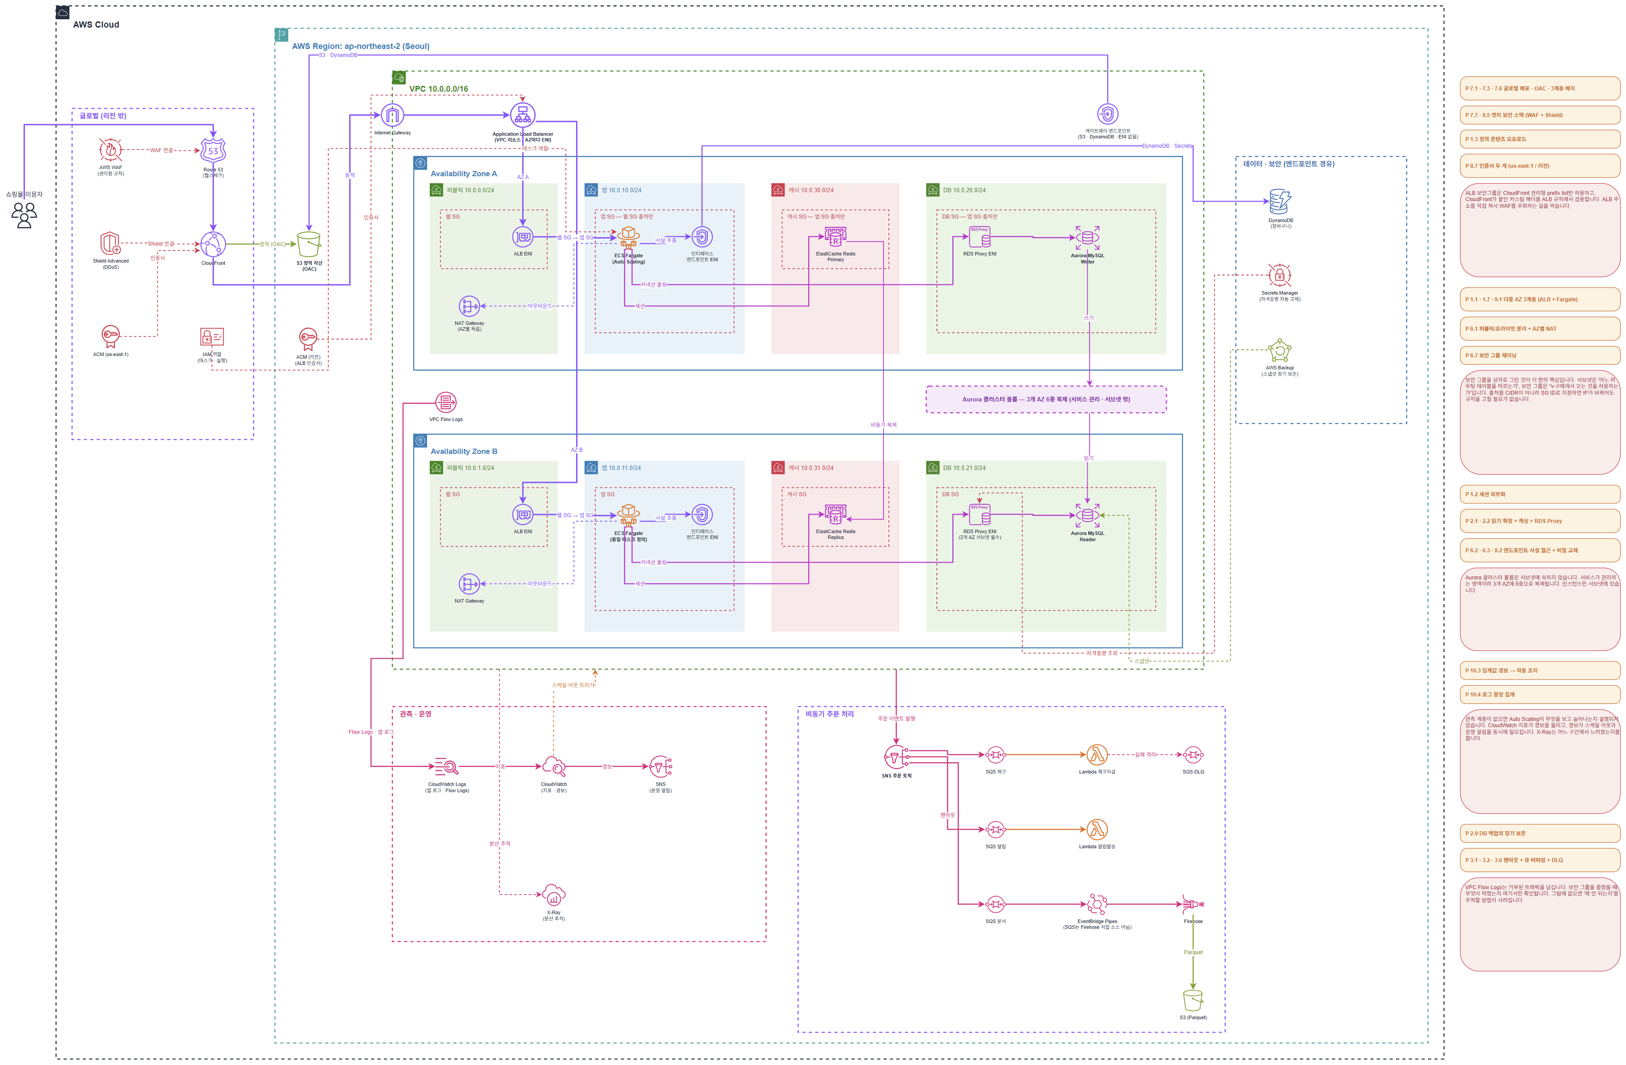
Task: Select the 'Availability Zone A' title
Action: pos(464,174)
